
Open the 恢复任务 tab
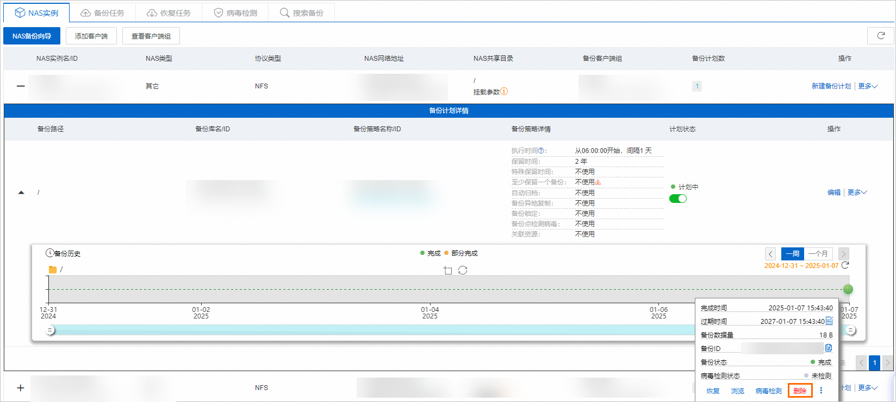(x=169, y=13)
